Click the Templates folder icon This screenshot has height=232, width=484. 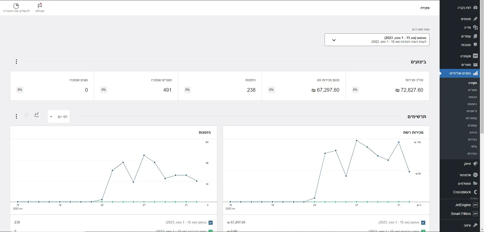click(x=475, y=183)
